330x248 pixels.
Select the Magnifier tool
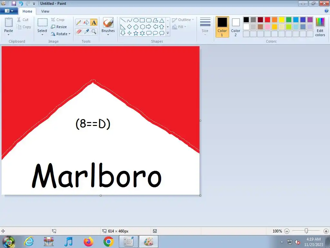point(94,32)
